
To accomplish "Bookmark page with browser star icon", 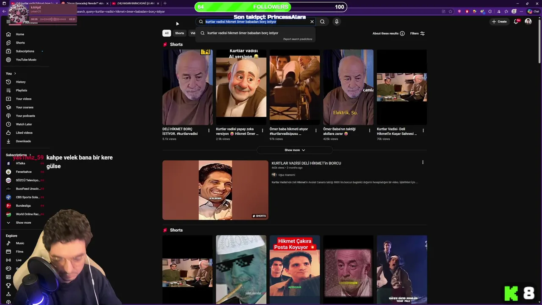I will pos(451,11).
